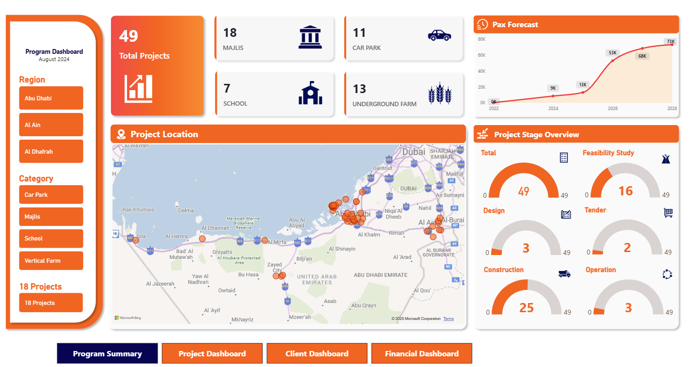Click the Car Park car icon
689x367 pixels.
[x=439, y=35]
